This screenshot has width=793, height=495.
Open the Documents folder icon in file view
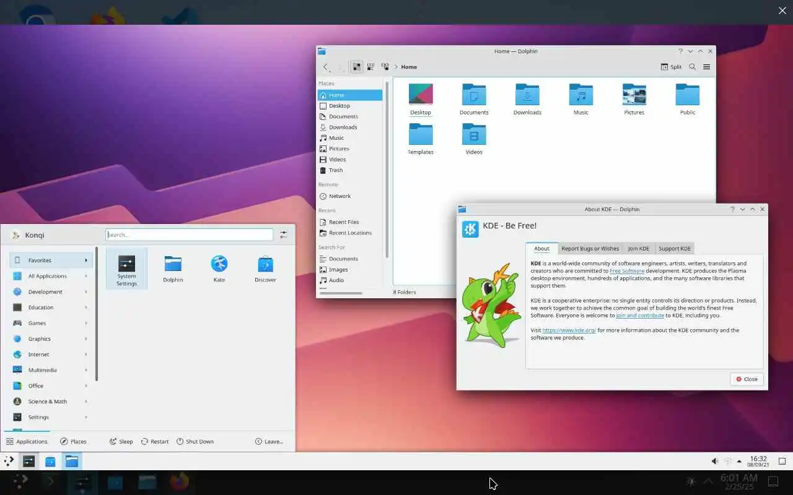(474, 100)
